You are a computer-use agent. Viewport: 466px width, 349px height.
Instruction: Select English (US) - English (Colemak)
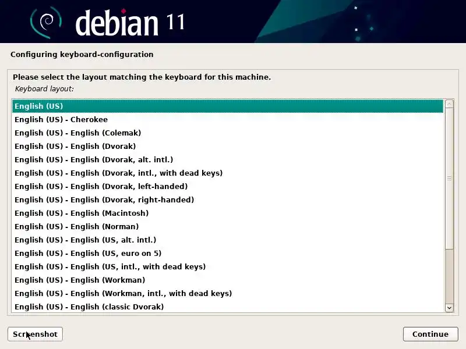[x=228, y=133]
